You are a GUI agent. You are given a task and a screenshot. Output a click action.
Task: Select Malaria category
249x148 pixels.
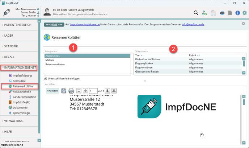87,60
